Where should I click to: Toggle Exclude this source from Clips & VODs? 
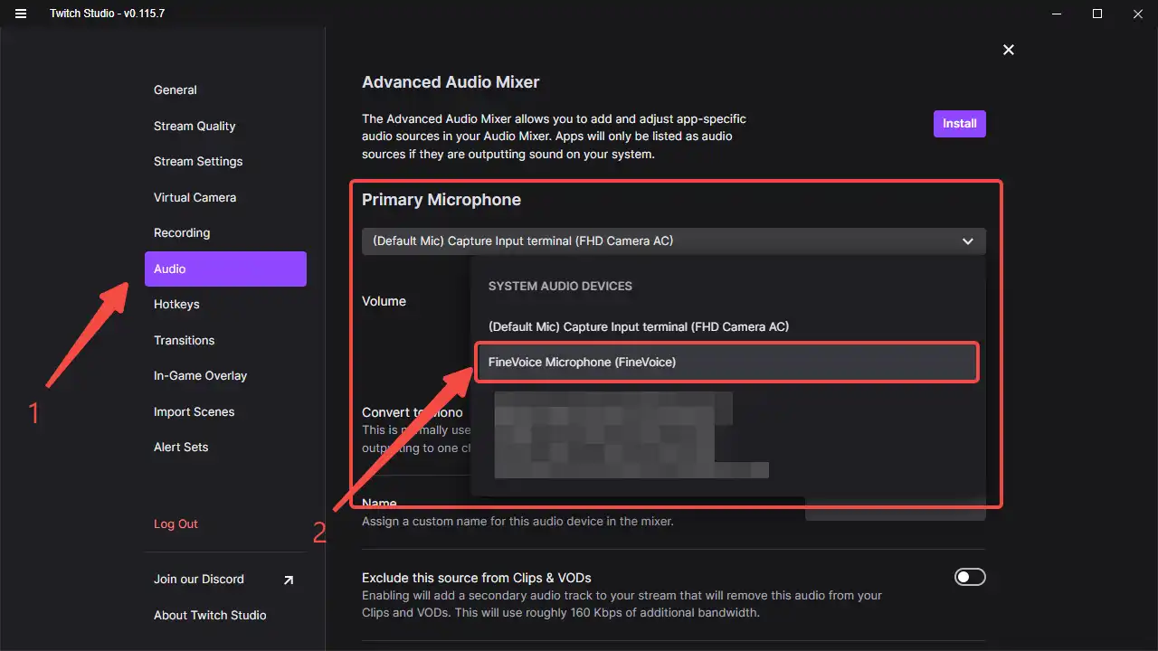[x=970, y=577]
